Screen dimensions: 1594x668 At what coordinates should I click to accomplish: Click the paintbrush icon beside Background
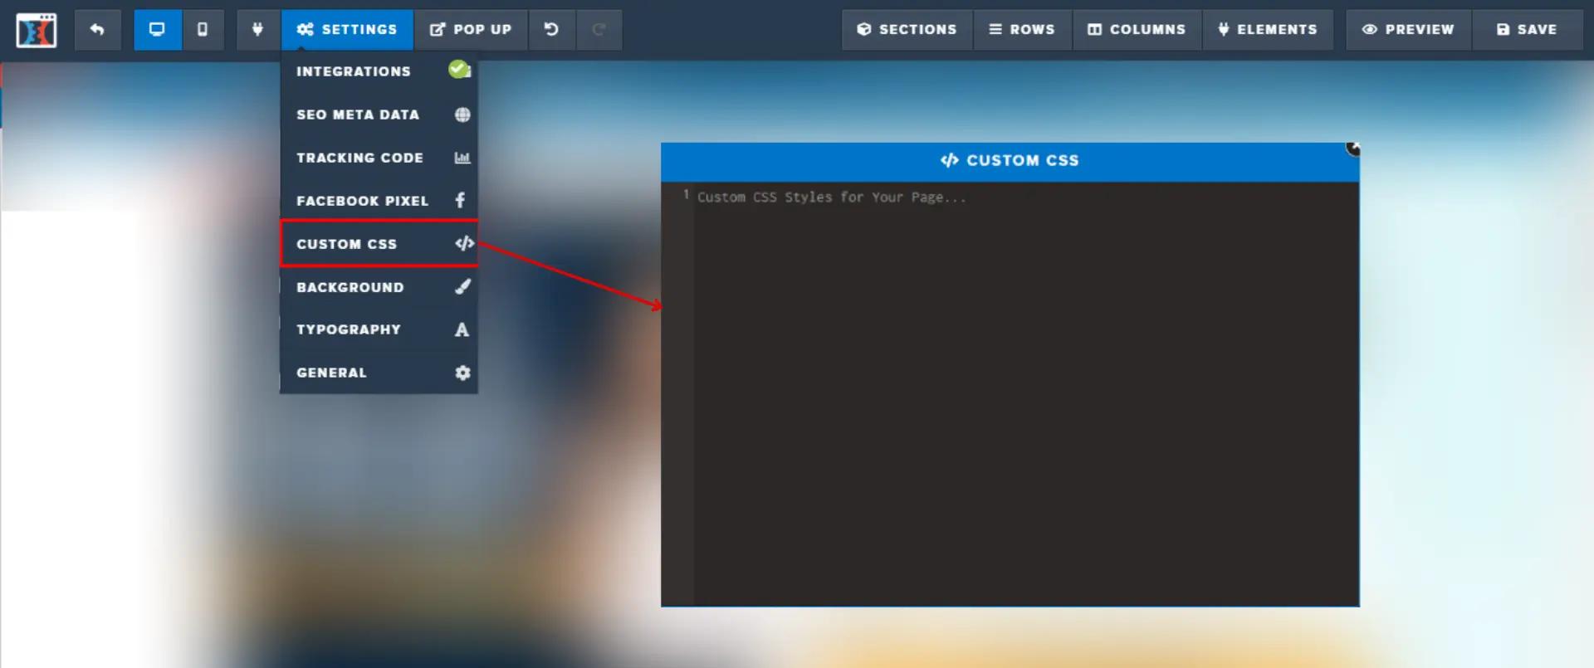(x=462, y=286)
